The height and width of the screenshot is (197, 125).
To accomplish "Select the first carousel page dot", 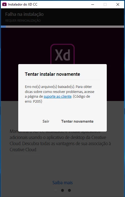I will 56,190.
